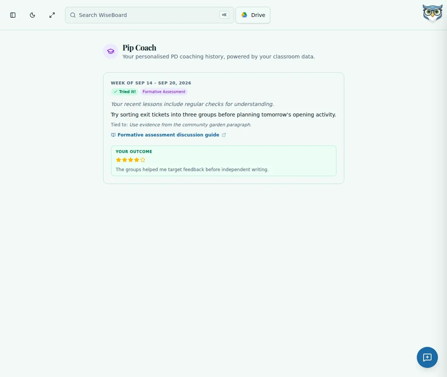Open Formative assessment discussion guide link
This screenshot has width=447, height=377.
pos(168,135)
